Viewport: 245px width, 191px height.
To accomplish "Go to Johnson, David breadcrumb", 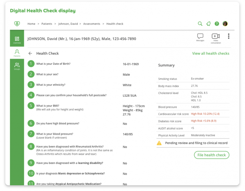I will [68, 24].
